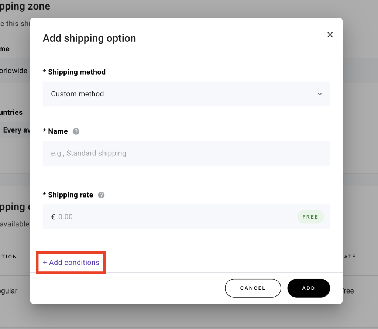Select the Worldwide shipping zone row
The image size is (378, 329).
pos(14,71)
